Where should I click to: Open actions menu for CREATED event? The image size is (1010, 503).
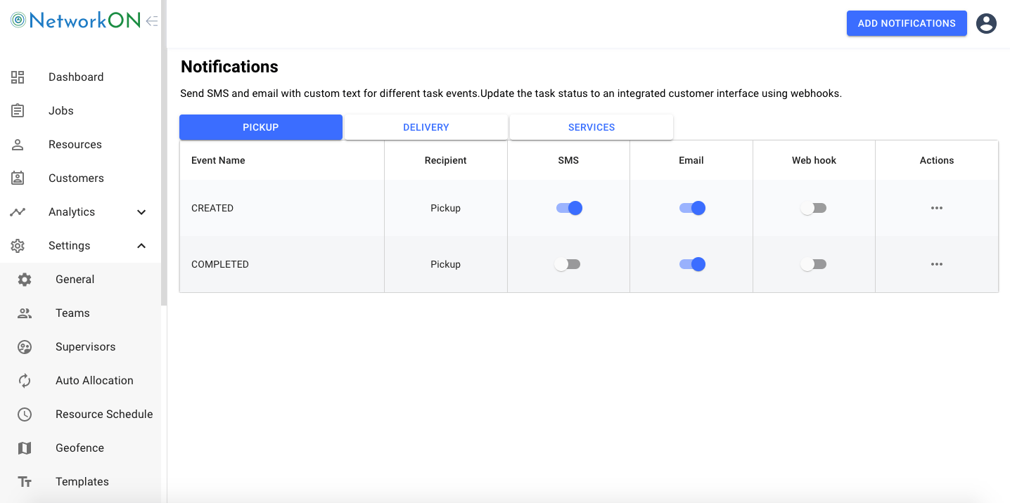click(937, 208)
